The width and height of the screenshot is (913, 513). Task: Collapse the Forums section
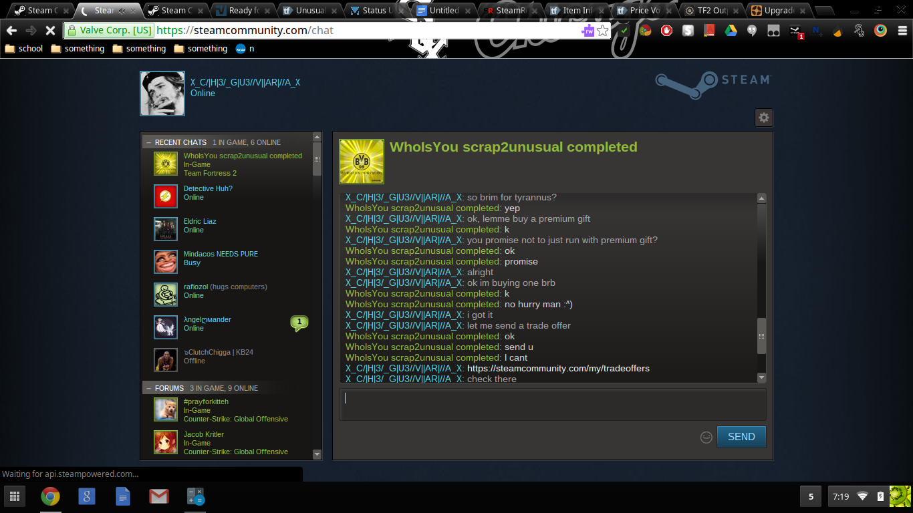pyautogui.click(x=148, y=388)
